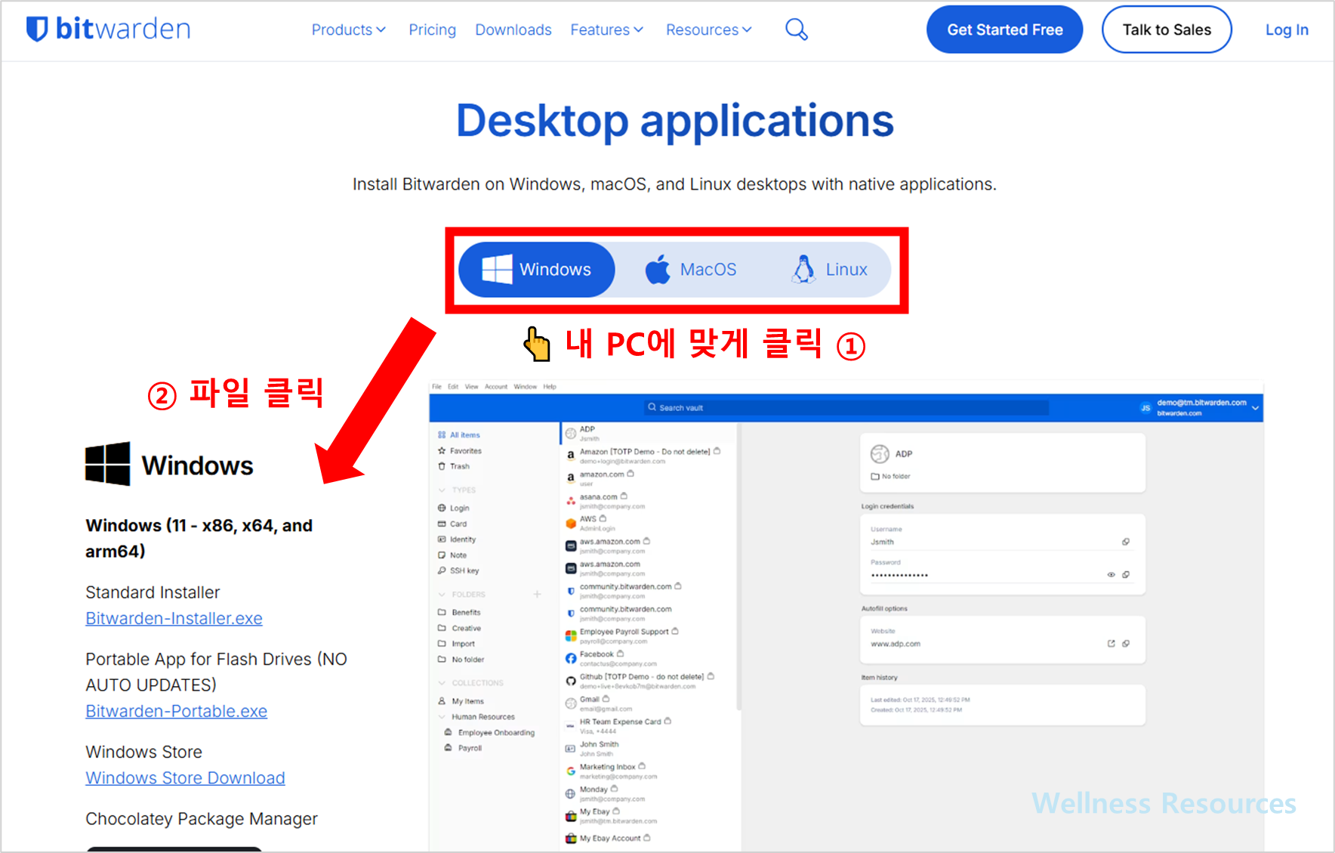Click Get Started Free button
Viewport: 1335px width, 853px height.
click(1004, 29)
